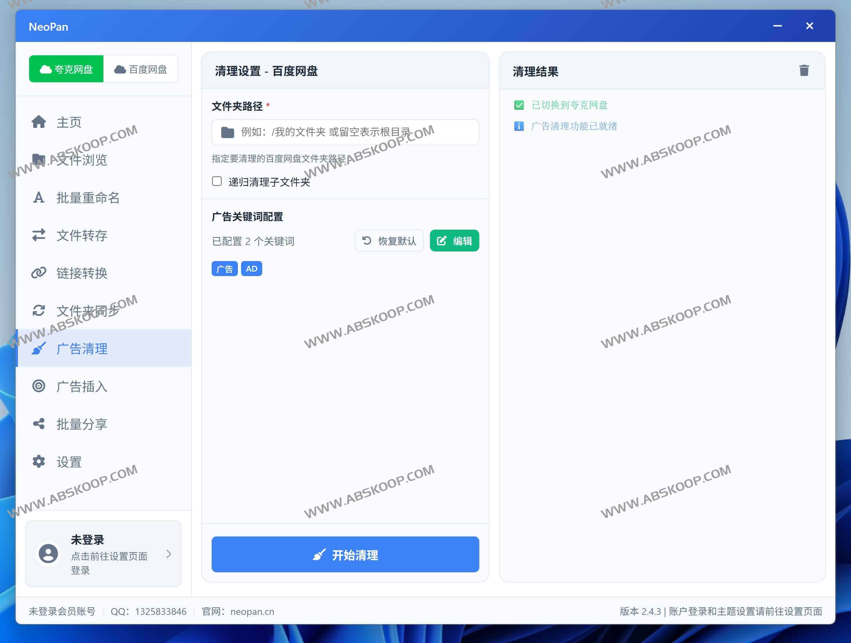
Task: Click the 编辑 keywords button
Action: [x=454, y=241]
